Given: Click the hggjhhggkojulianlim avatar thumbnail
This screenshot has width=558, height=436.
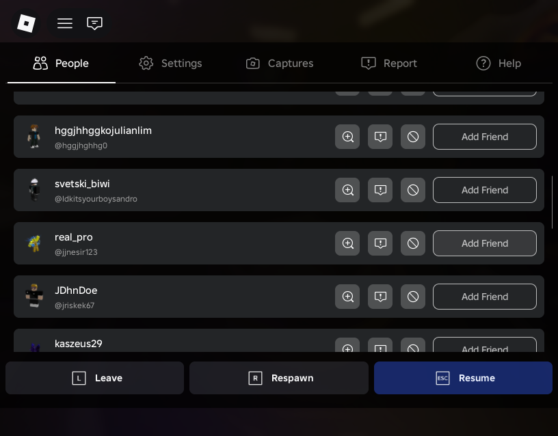Looking at the screenshot, I should coord(34,137).
